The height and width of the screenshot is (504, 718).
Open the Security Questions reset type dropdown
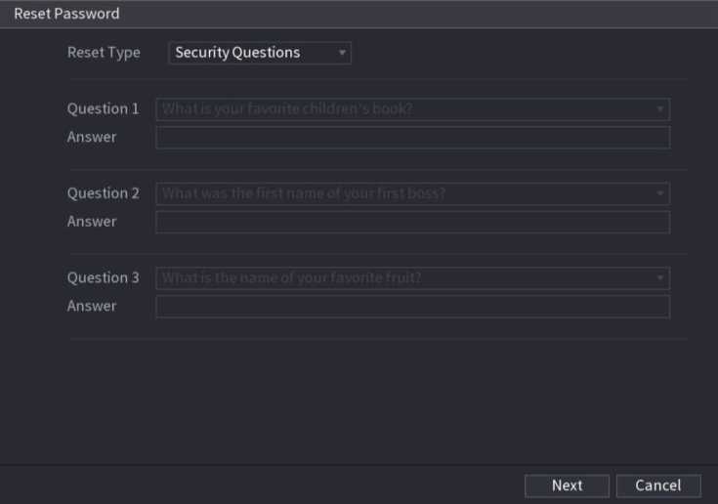(259, 53)
